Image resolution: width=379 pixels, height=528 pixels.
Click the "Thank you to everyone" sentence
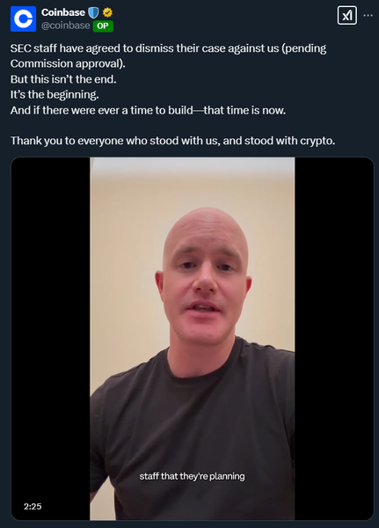[172, 141]
